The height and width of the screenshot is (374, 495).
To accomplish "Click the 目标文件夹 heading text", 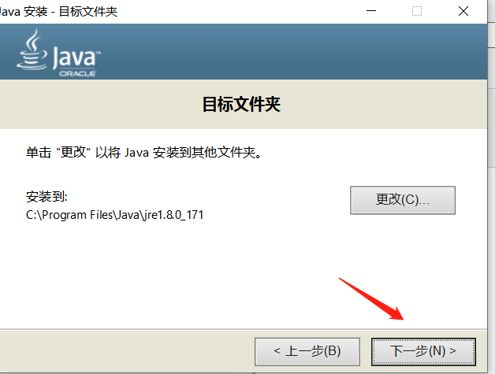I will [241, 105].
